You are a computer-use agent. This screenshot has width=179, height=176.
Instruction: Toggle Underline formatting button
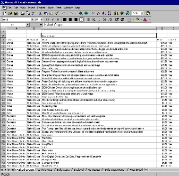tap(58, 19)
